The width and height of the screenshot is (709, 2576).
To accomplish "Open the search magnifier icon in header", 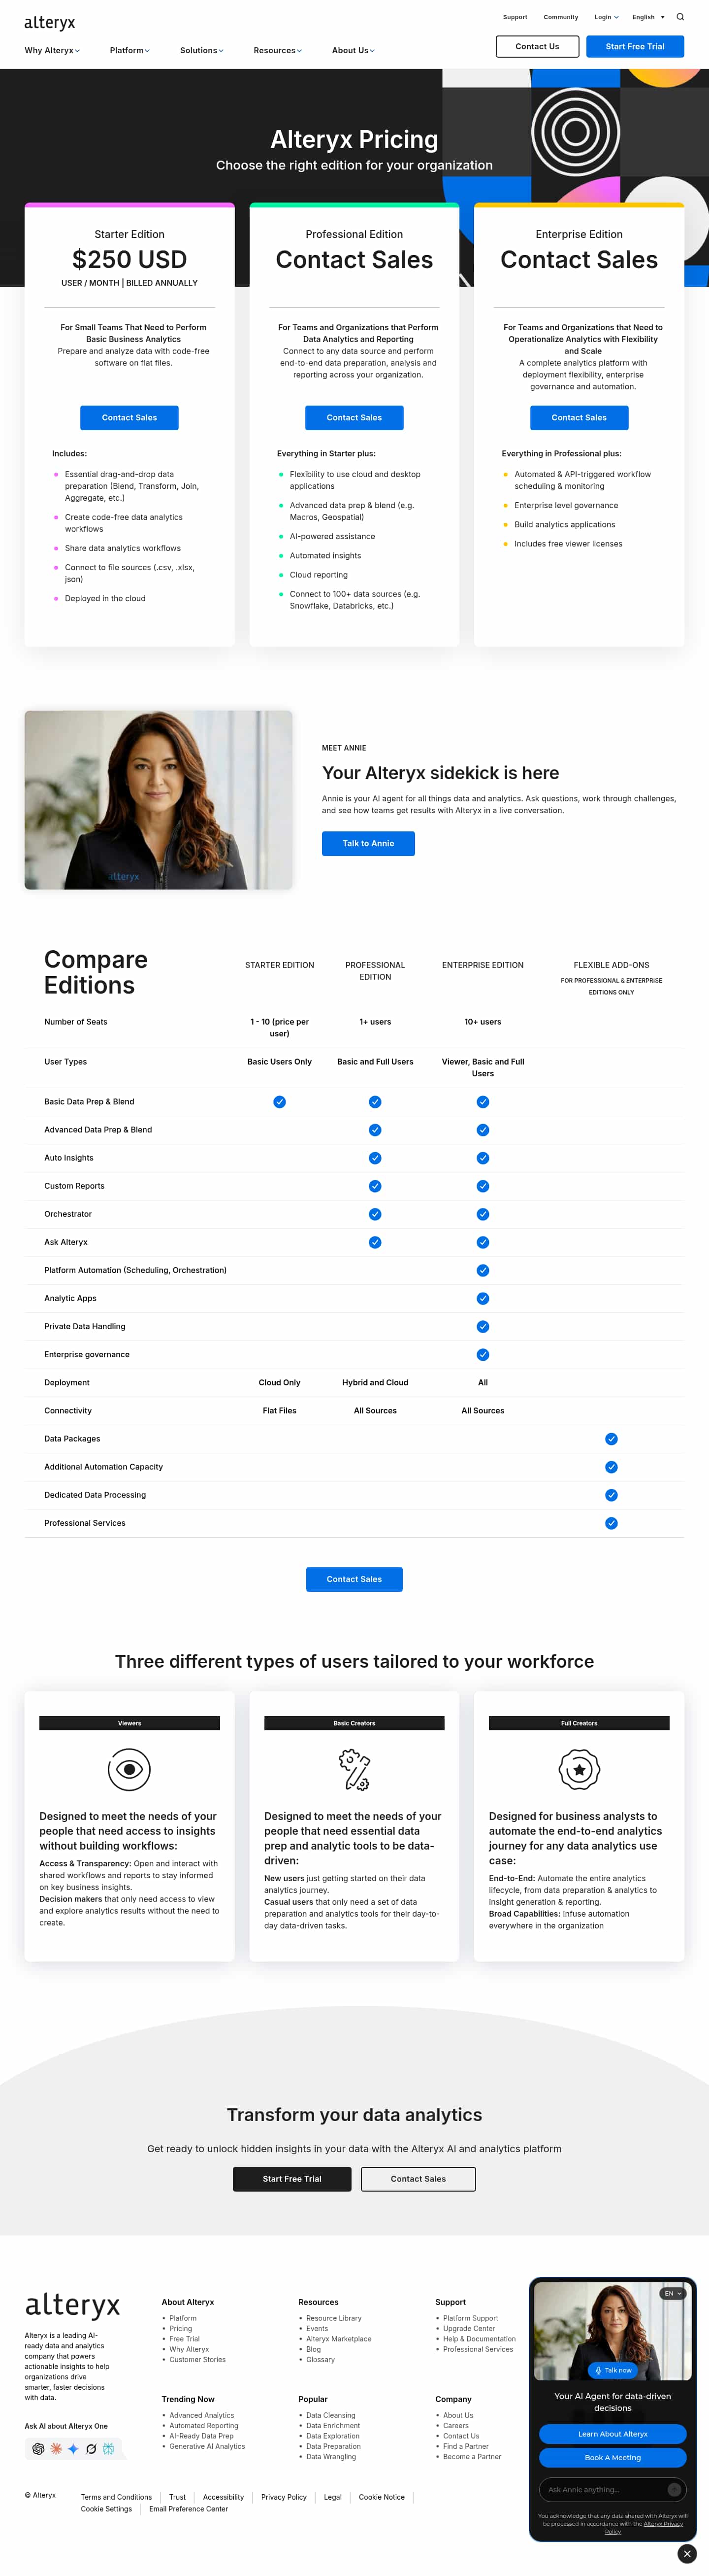I will 680,17.
